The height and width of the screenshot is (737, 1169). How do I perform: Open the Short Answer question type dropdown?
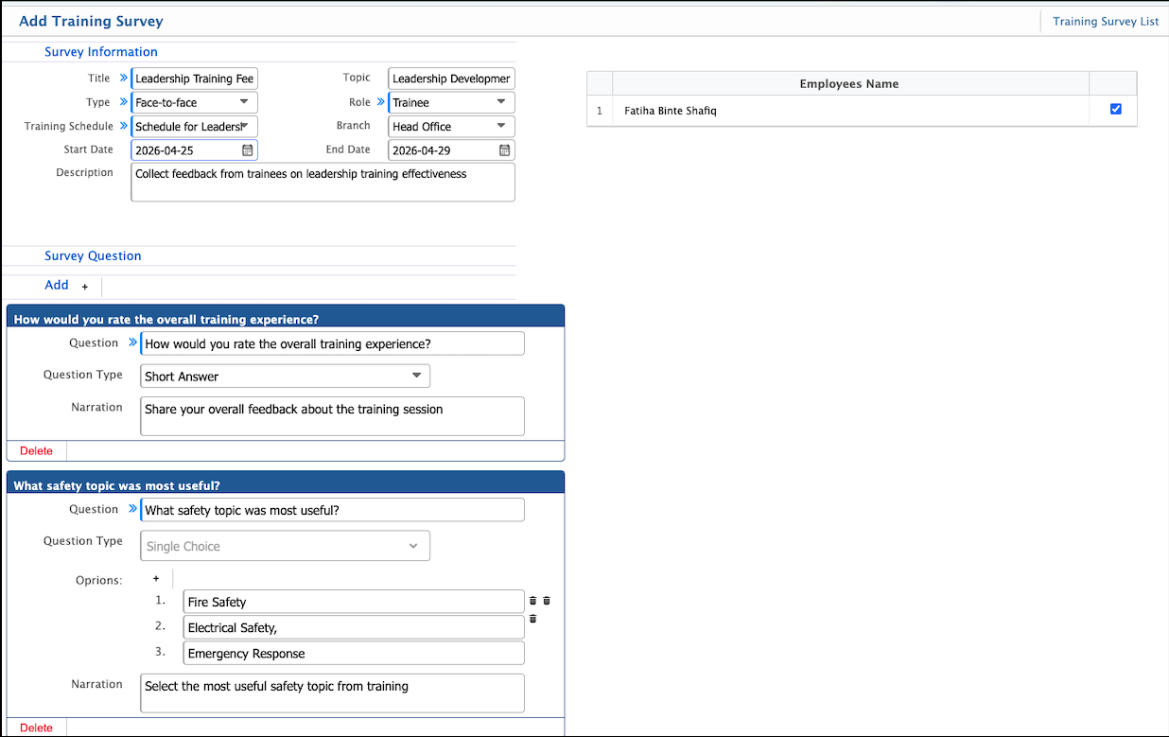(285, 377)
